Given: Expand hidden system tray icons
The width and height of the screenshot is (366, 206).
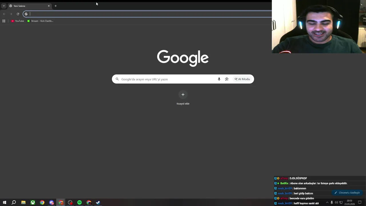Looking at the screenshot, I should (x=327, y=203).
